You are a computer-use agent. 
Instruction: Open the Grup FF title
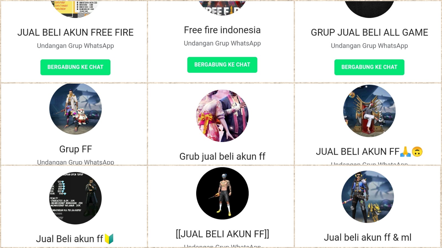pyautogui.click(x=75, y=149)
